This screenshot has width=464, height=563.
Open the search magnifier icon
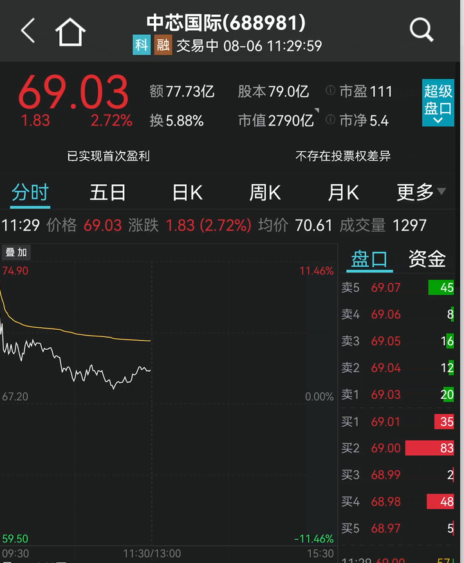(x=422, y=30)
